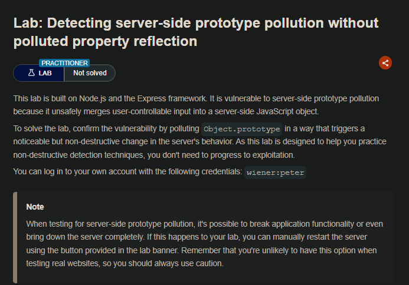Click the bold "Note" heading
The width and height of the screenshot is (409, 285).
coord(35,207)
